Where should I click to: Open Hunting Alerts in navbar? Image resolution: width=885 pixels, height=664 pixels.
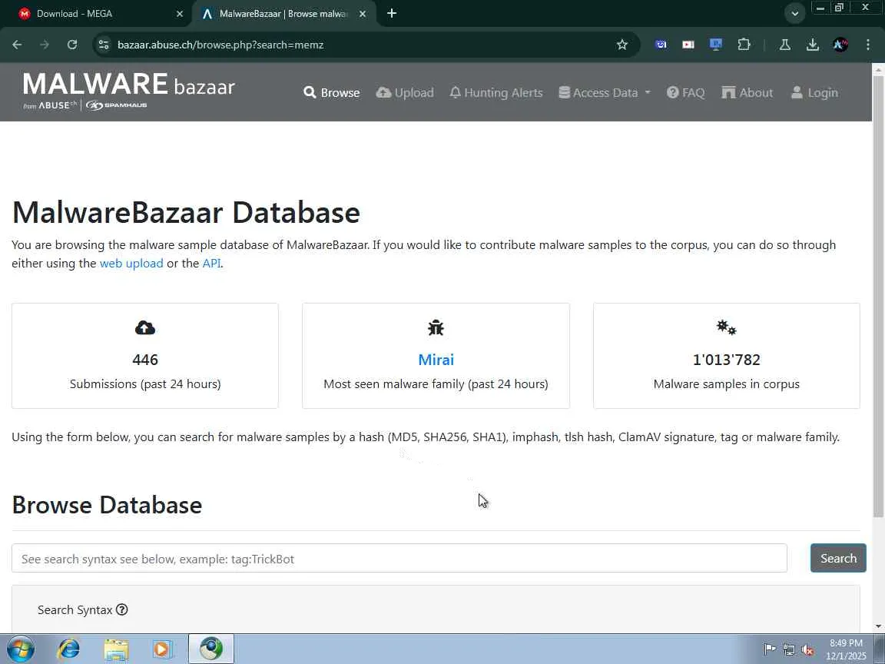tap(496, 92)
